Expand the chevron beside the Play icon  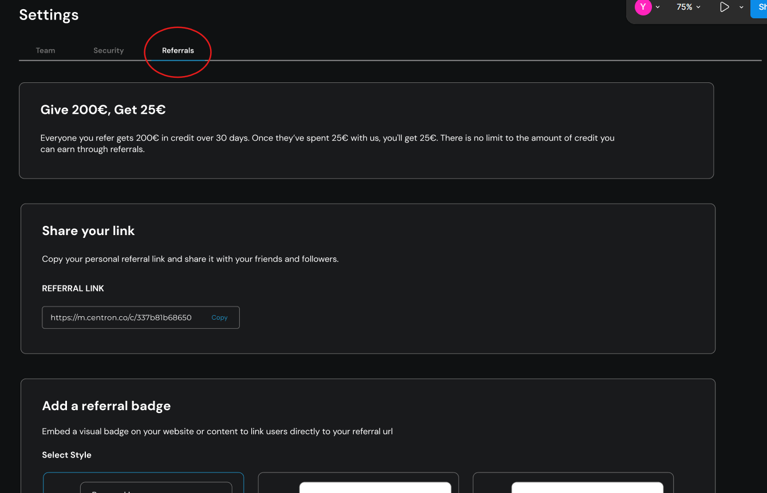(x=741, y=7)
